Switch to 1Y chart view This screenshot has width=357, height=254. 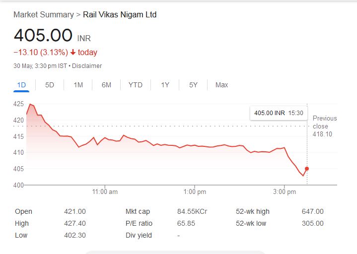pos(165,85)
